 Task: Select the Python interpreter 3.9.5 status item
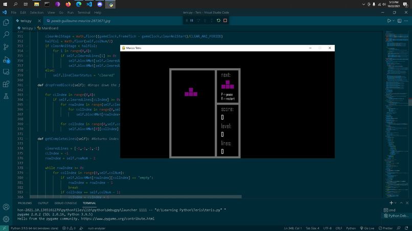(x=34, y=228)
